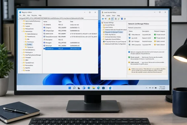The width and height of the screenshot is (187, 125).
Task: Select the Office Ethernet network connection row
Action: (x=147, y=35)
